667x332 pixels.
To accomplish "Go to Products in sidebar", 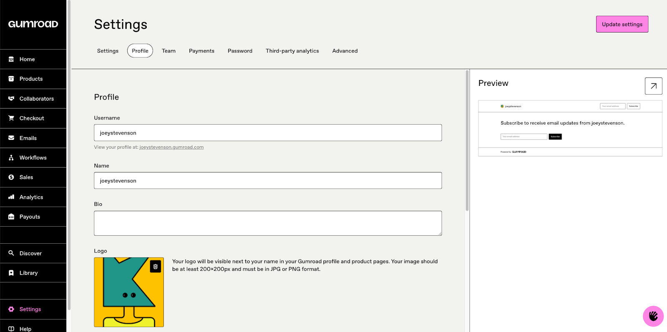I will click(x=33, y=79).
